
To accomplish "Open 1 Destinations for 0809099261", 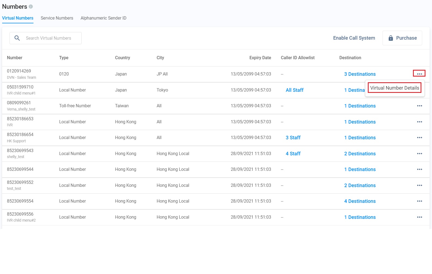I will point(360,106).
